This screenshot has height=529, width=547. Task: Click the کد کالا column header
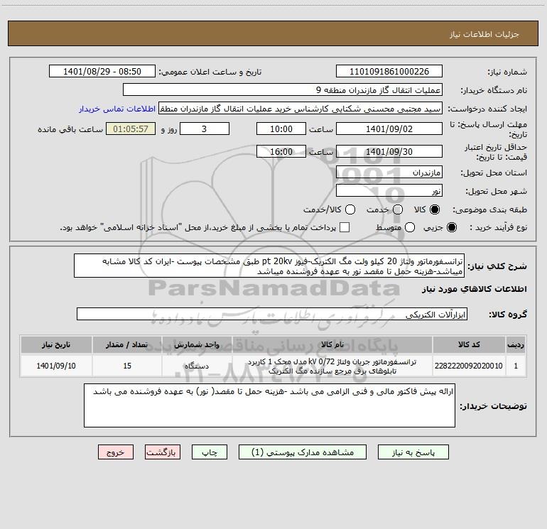(x=469, y=345)
